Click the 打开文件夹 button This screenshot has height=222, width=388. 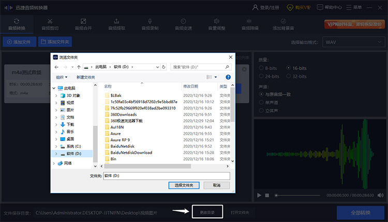(240, 212)
